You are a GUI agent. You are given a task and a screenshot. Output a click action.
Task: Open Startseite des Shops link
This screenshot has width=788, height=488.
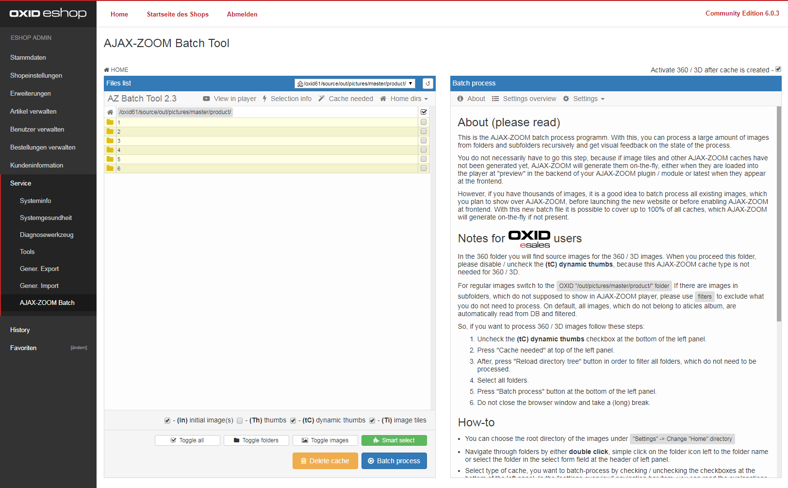(x=178, y=14)
